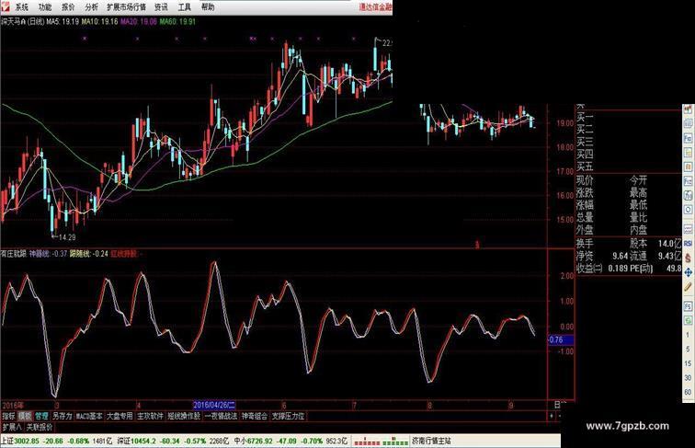Click the 14.29 low price label
This screenshot has height=448, width=695.
[x=66, y=237]
